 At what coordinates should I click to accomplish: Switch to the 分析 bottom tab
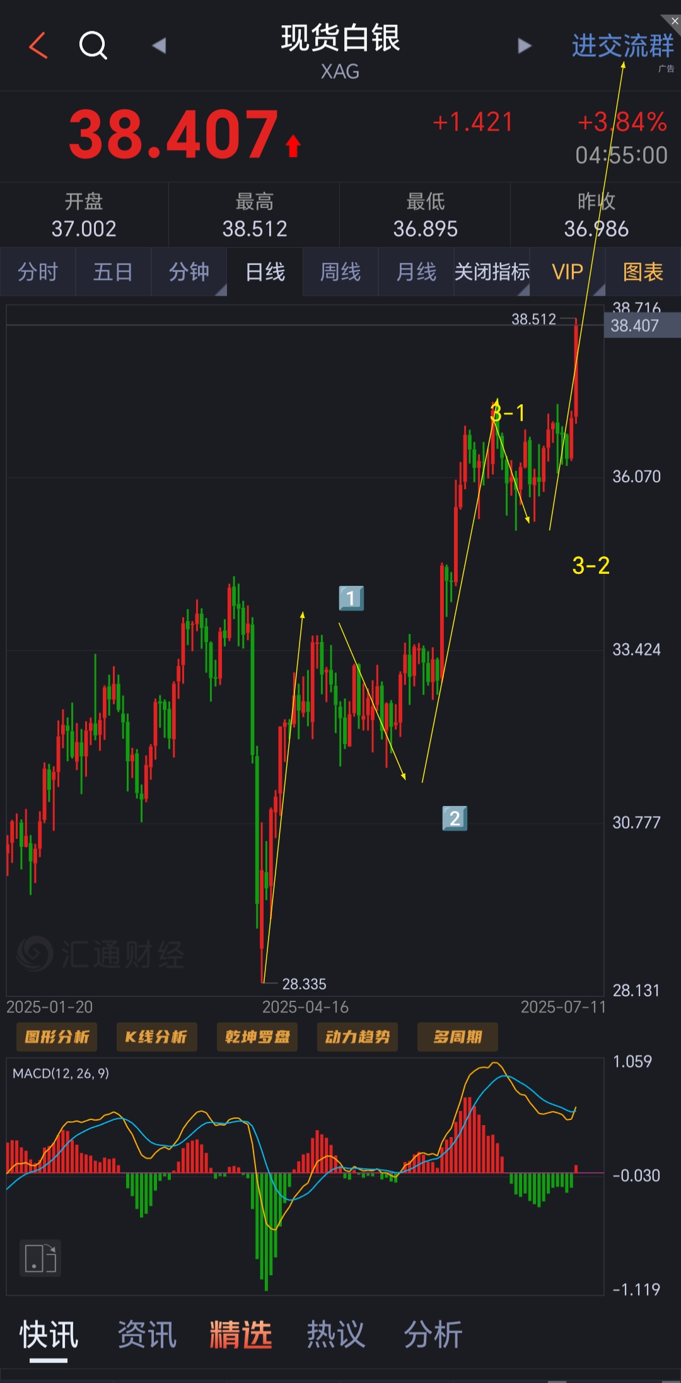pos(433,1334)
